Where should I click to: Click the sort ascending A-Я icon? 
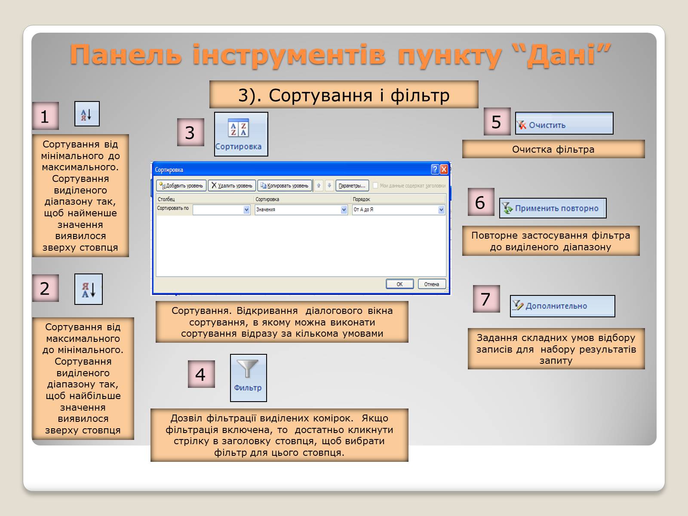(x=87, y=114)
